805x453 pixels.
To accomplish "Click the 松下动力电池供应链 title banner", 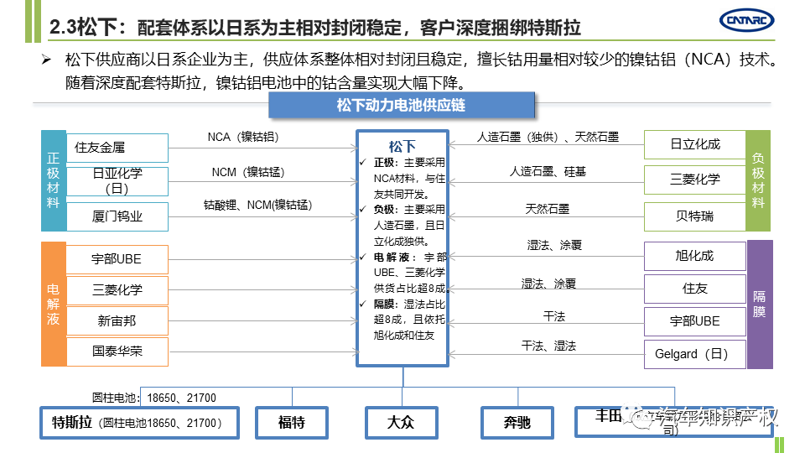I will point(402,106).
